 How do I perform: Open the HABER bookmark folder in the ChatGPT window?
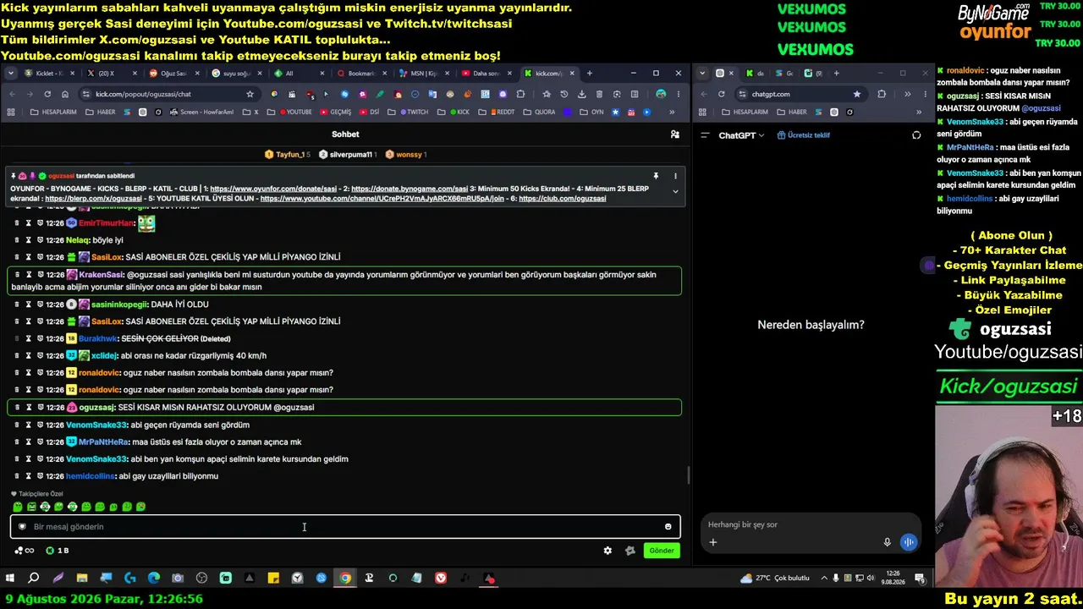[790, 112]
